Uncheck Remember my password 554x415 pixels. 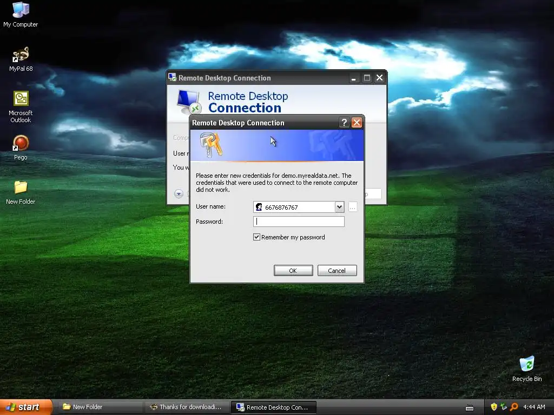pyautogui.click(x=257, y=237)
